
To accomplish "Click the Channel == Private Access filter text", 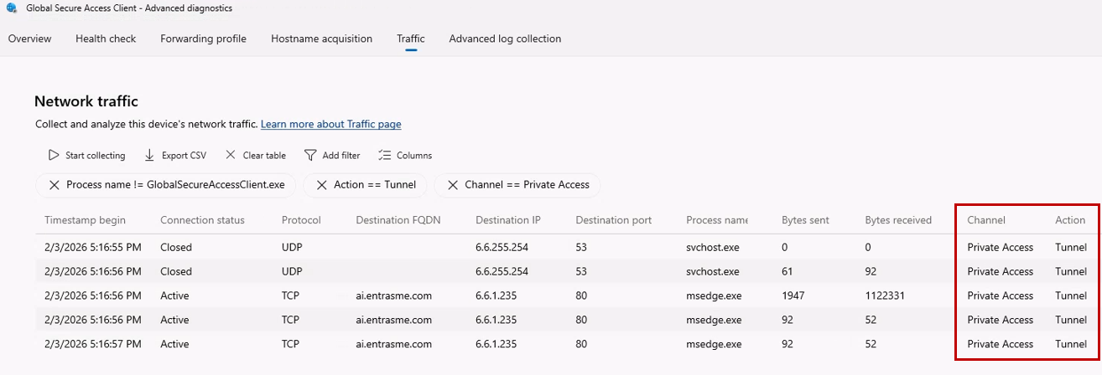I will pos(527,185).
